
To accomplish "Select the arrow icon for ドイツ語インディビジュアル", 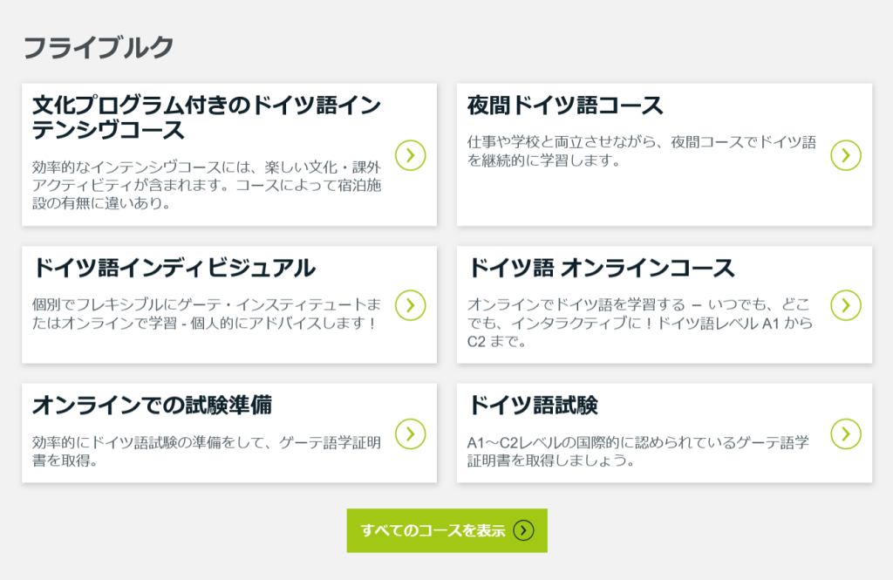I will 410,304.
